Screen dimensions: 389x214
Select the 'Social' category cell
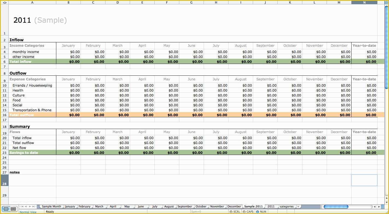32,105
